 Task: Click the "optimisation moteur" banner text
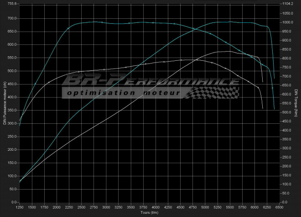click(122, 93)
